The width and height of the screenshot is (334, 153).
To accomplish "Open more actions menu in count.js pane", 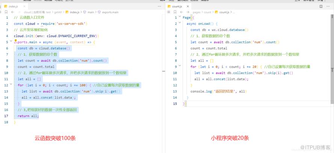I will coord(329,6).
